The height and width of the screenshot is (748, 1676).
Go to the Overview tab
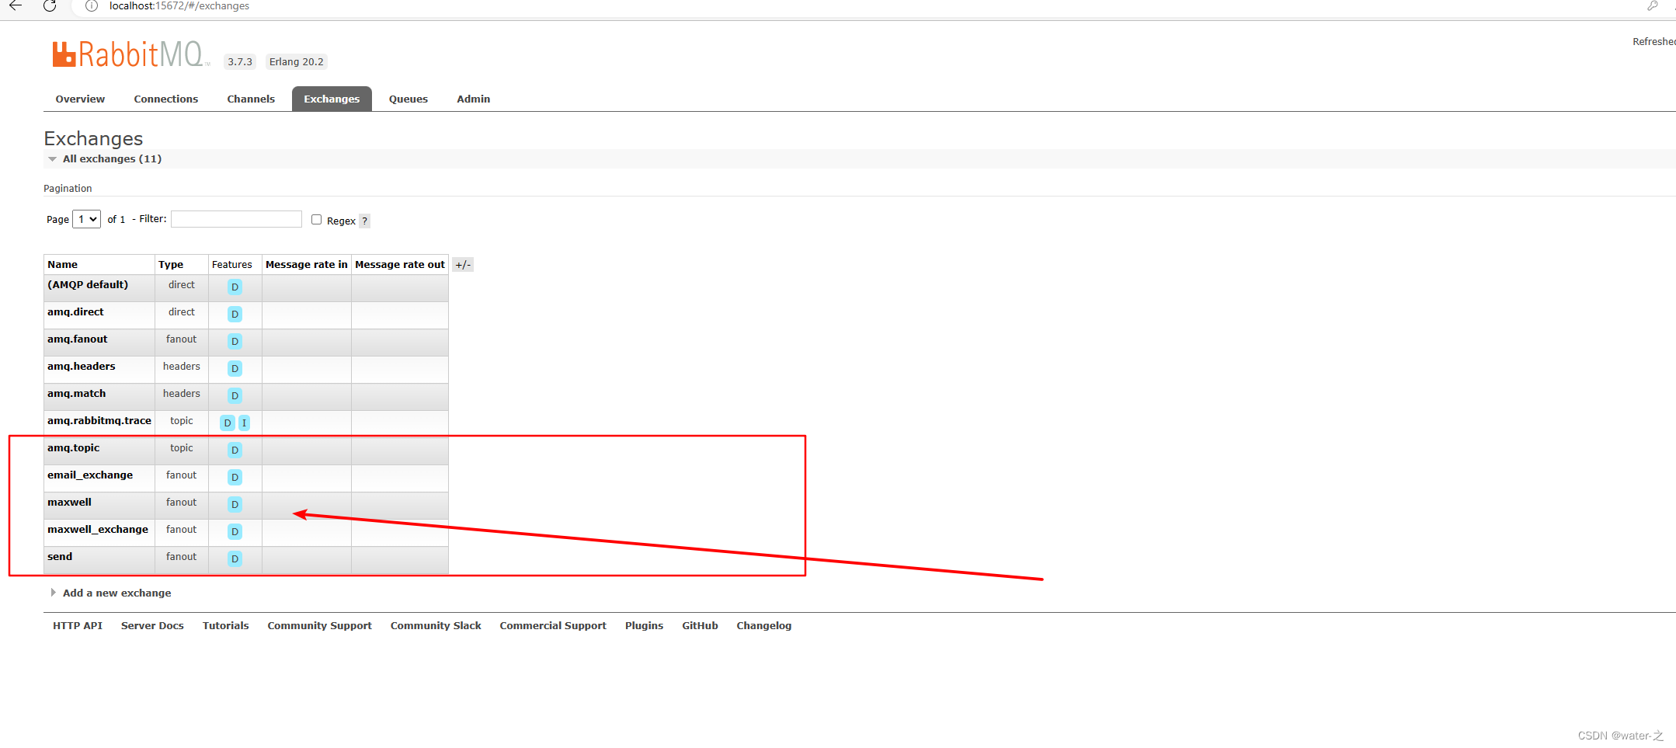pos(80,99)
